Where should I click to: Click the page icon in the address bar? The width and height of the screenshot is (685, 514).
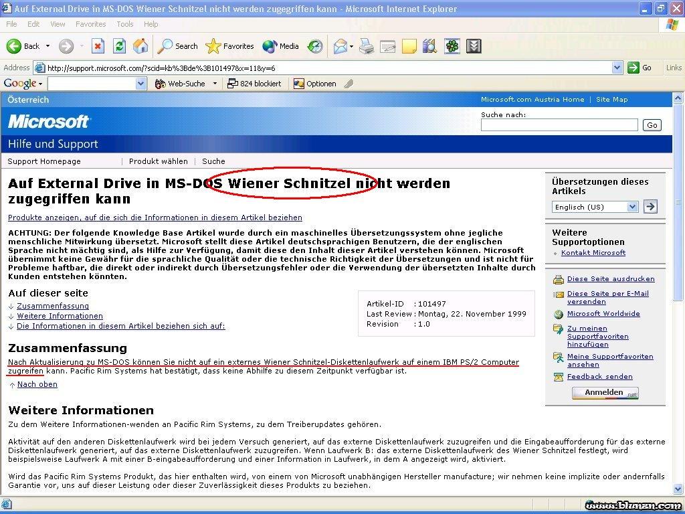(39, 68)
